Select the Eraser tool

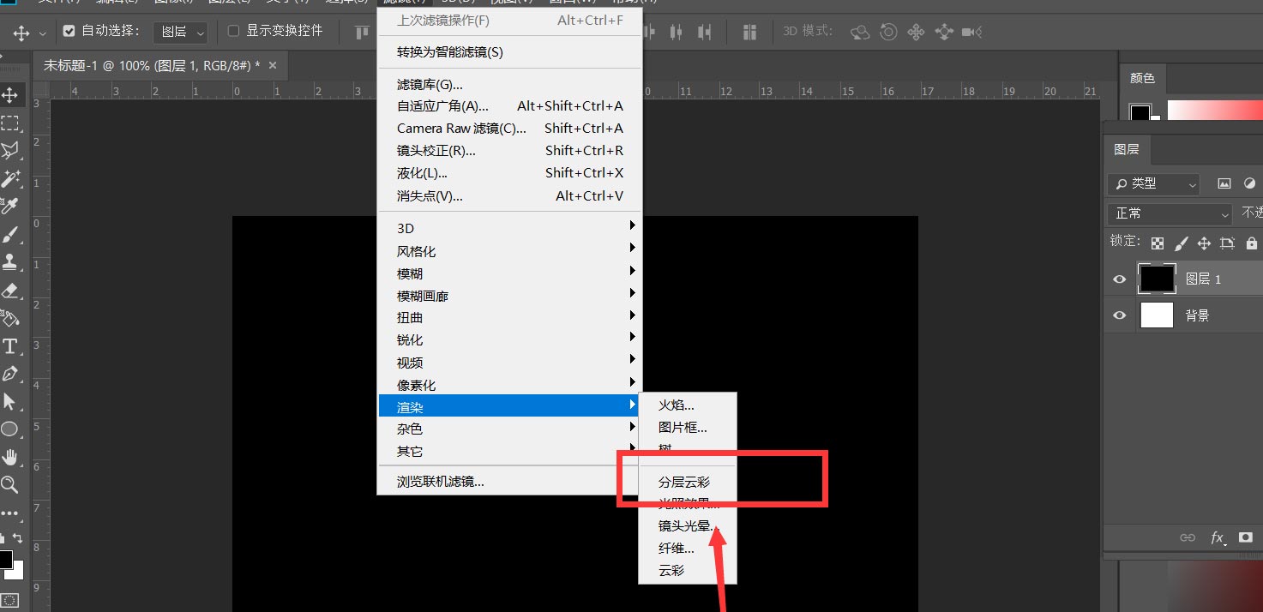10,291
